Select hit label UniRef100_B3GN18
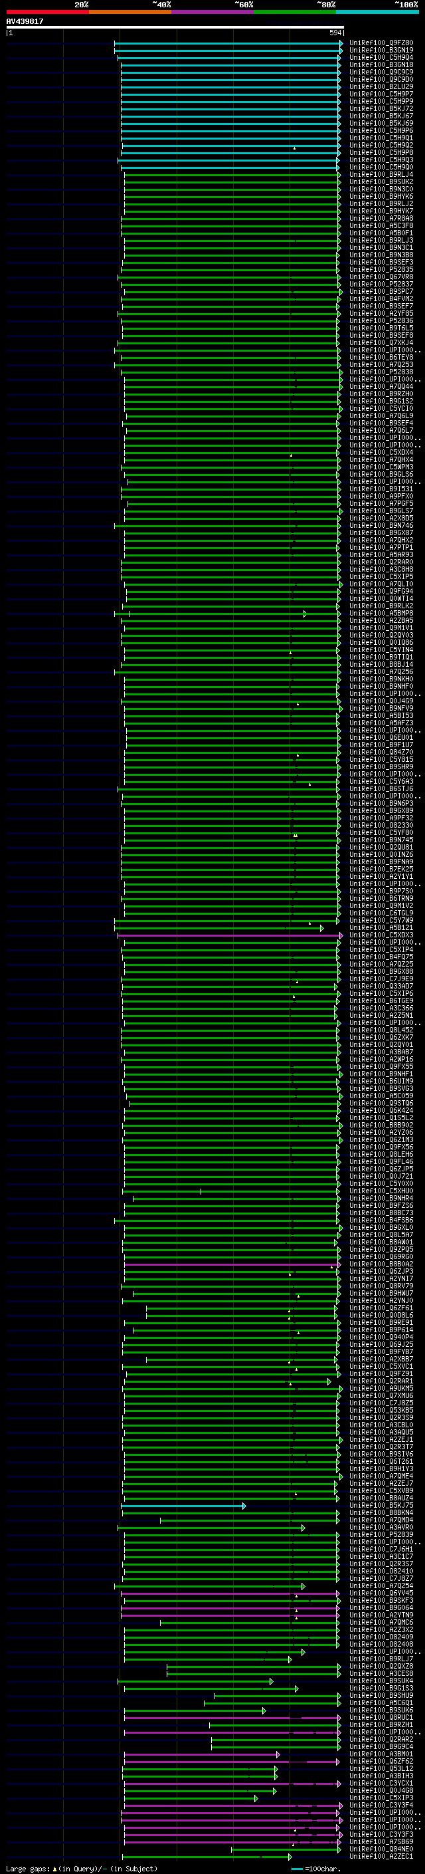The width and height of the screenshot is (425, 1874). click(x=381, y=64)
